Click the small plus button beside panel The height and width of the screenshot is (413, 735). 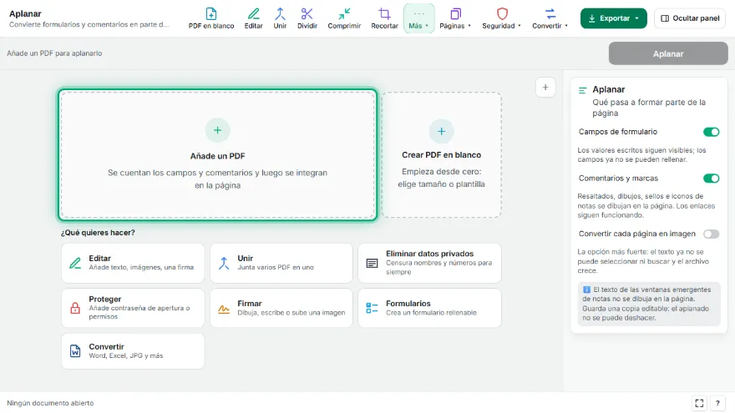coord(545,87)
